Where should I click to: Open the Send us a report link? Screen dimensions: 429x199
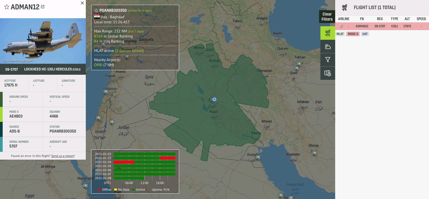[63, 156]
